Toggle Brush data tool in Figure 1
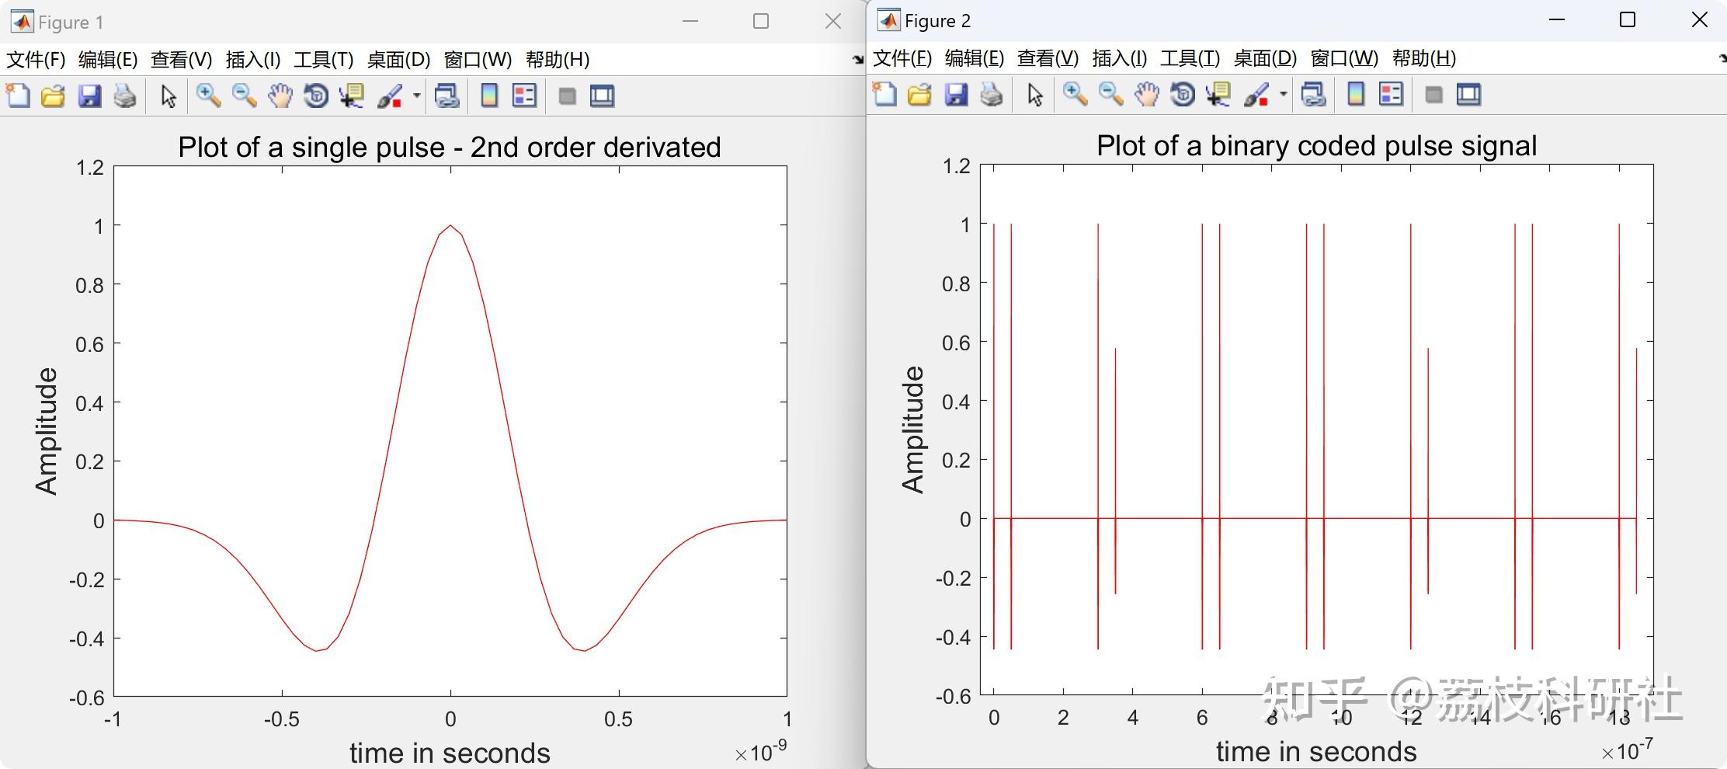The height and width of the screenshot is (769, 1727). click(x=390, y=96)
